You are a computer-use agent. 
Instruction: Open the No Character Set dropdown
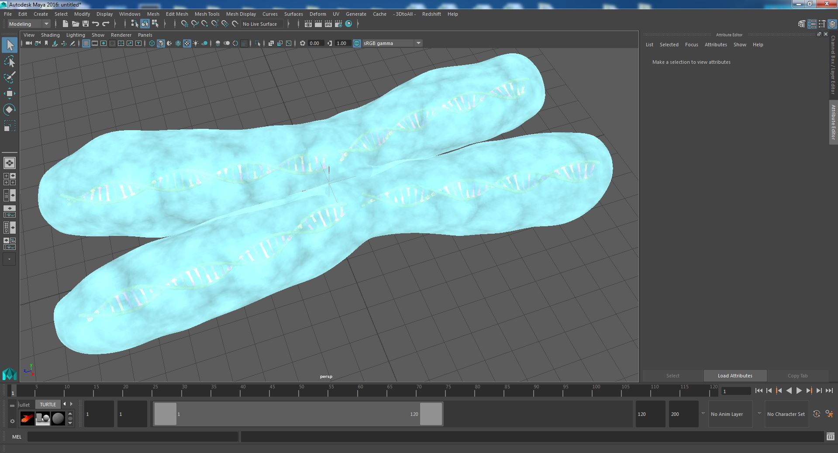786,414
